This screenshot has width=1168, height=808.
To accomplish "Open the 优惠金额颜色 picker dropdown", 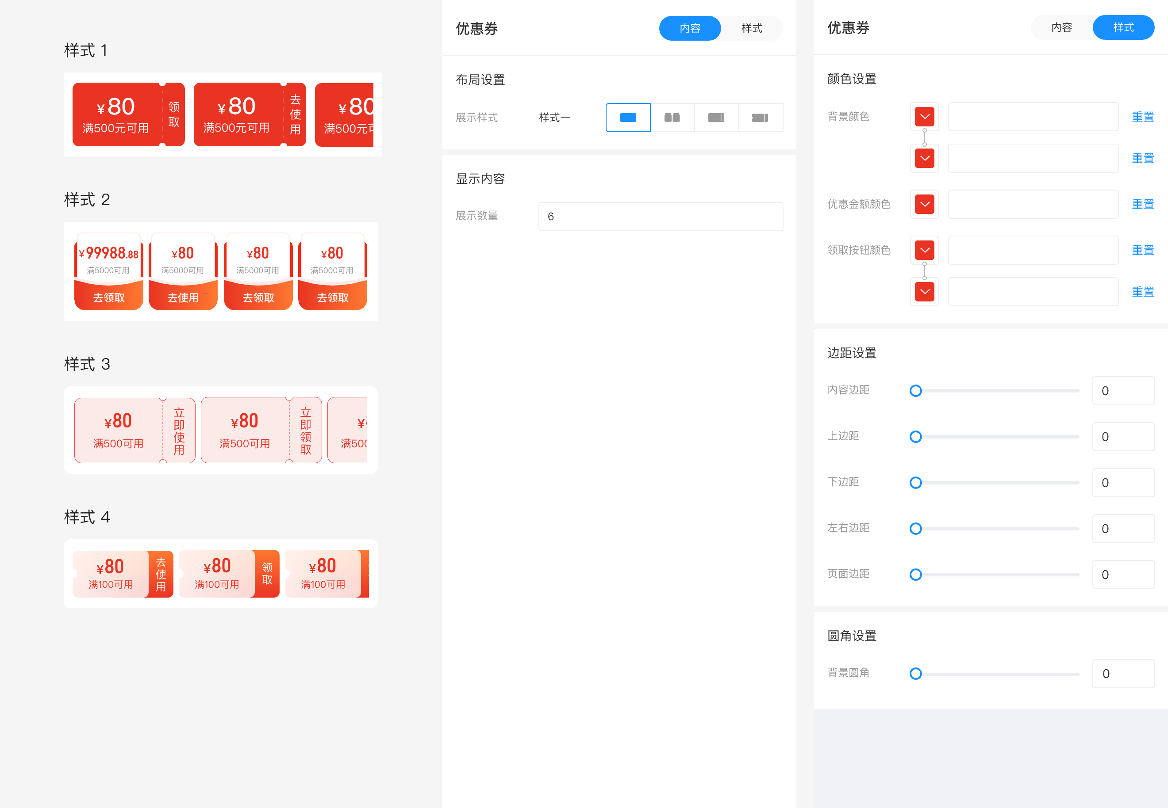I will (924, 204).
